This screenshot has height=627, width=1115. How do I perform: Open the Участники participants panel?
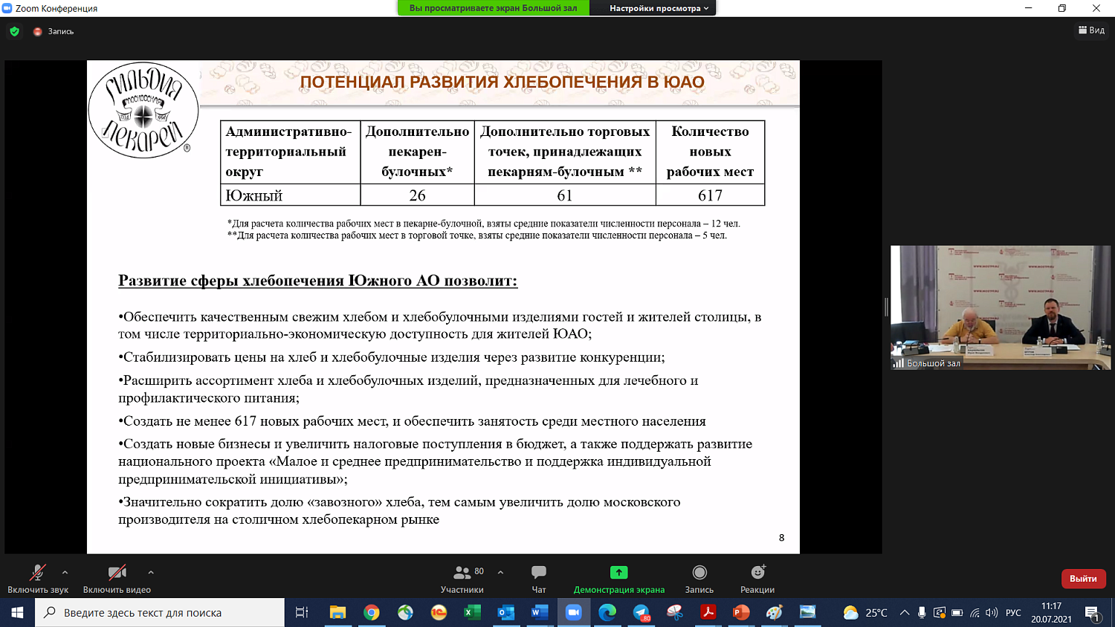(x=462, y=578)
